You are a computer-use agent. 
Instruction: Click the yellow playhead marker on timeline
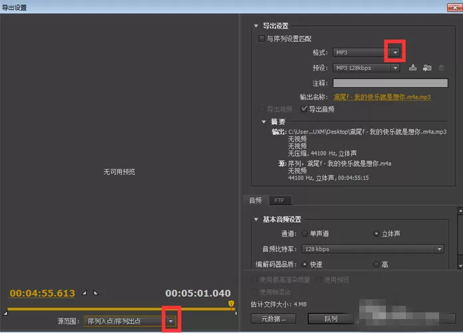(231, 304)
